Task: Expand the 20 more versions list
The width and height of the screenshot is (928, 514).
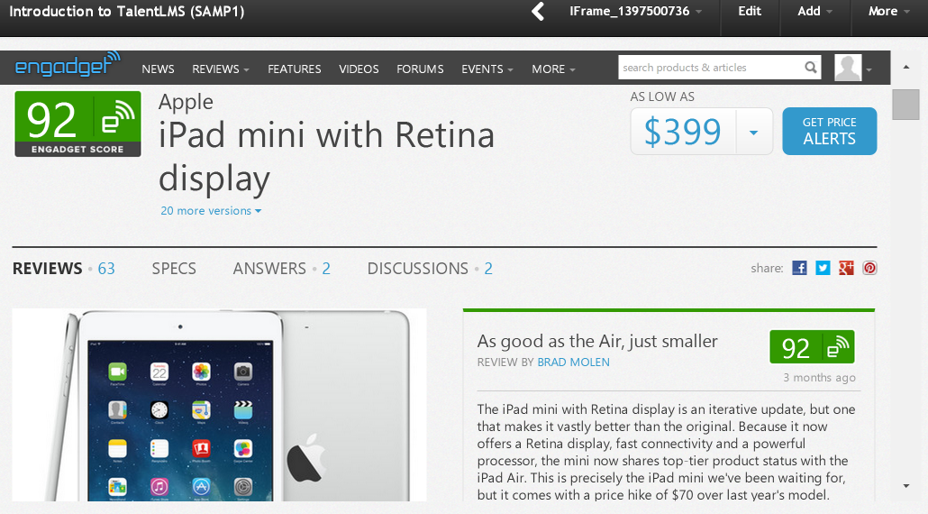Action: pos(211,211)
